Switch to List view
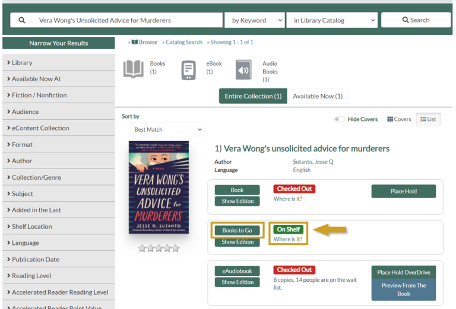The width and height of the screenshot is (456, 309). click(428, 119)
